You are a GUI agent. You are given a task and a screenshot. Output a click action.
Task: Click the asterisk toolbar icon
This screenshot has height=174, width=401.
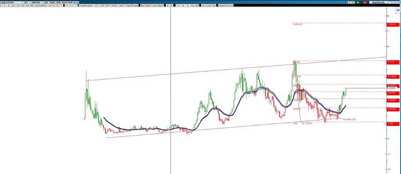click(76, 5)
